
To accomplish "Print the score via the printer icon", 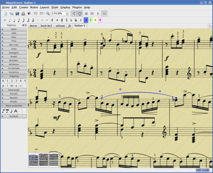I will pyautogui.click(x=23, y=14).
